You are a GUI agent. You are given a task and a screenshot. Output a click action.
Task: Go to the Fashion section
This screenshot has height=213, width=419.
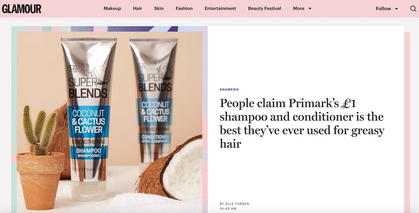184,8
